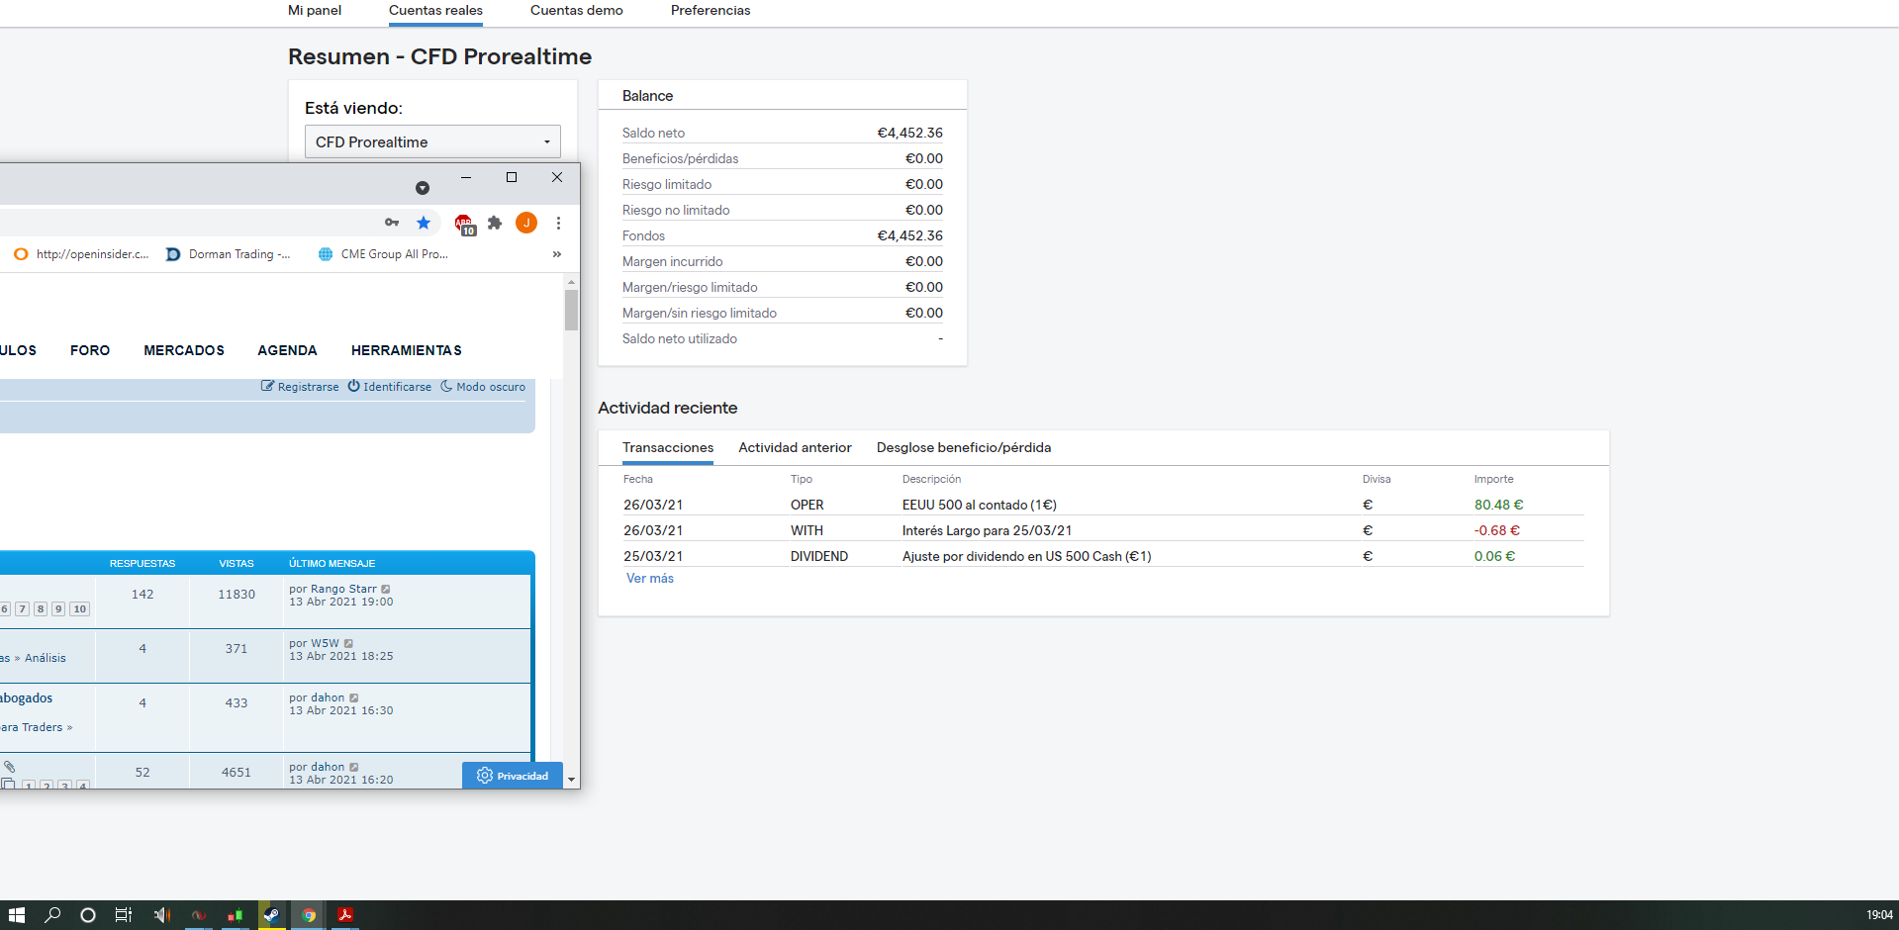Open Cortana from the taskbar
This screenshot has width=1899, height=930.
(88, 915)
